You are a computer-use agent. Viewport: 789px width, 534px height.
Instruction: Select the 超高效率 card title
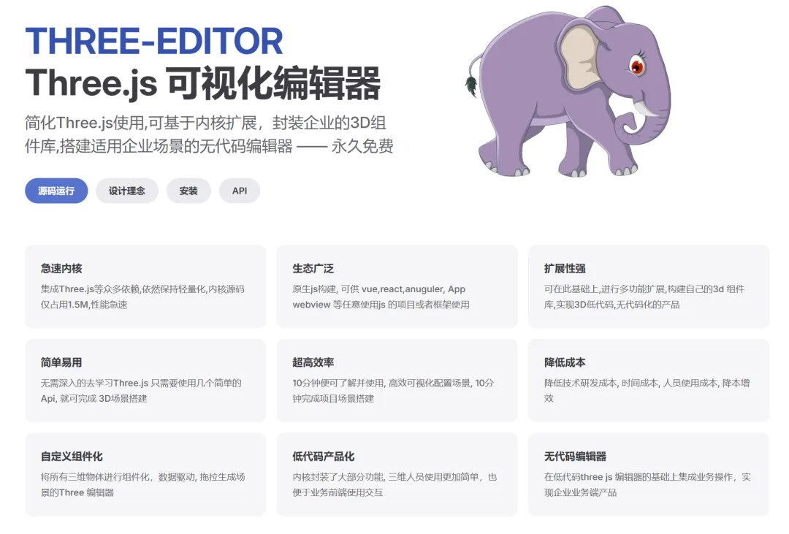click(x=313, y=362)
